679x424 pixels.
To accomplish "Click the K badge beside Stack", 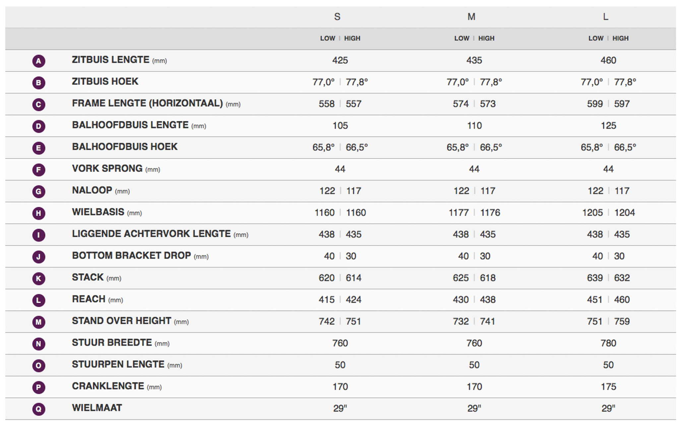I will tap(38, 279).
